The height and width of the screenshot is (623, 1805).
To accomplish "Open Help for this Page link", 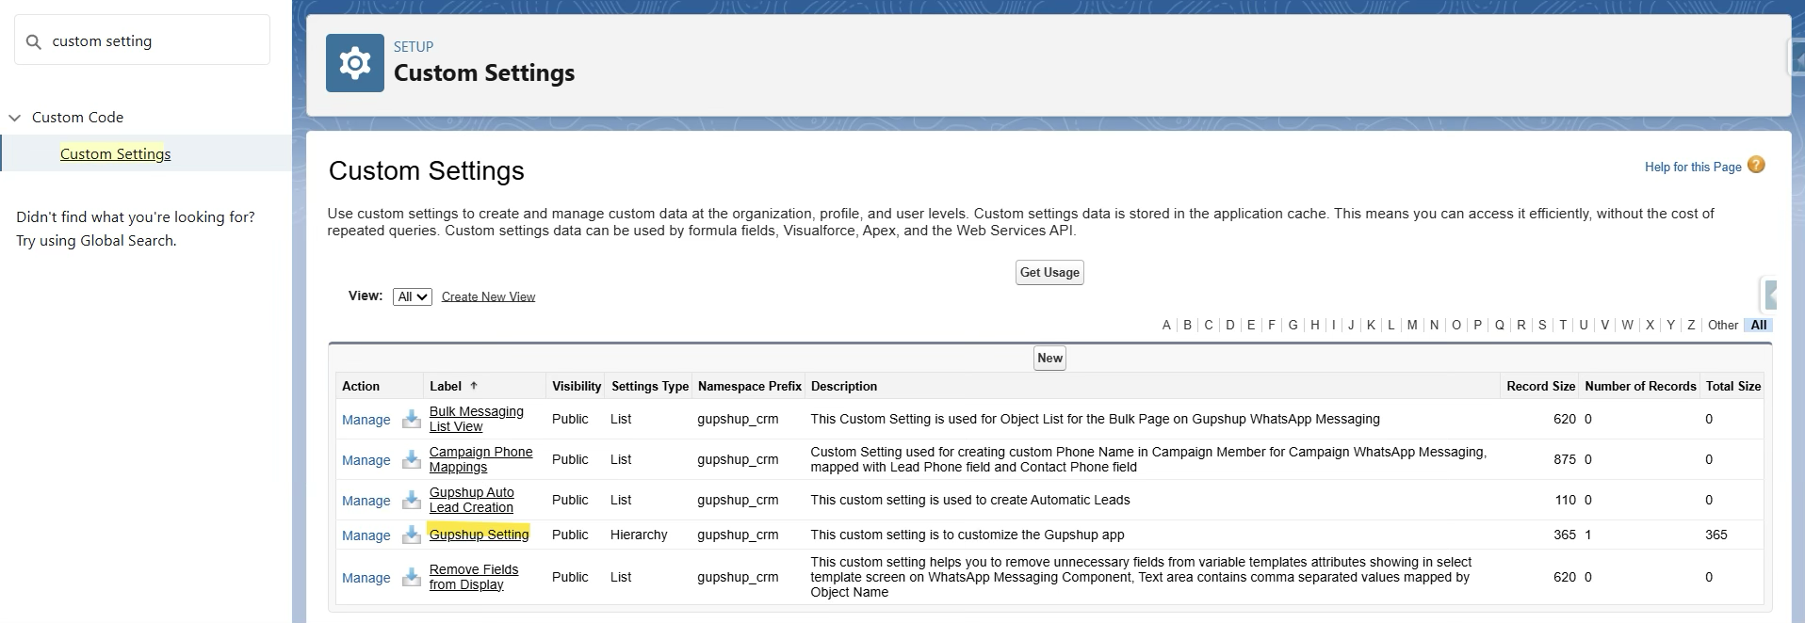I will click(1693, 167).
